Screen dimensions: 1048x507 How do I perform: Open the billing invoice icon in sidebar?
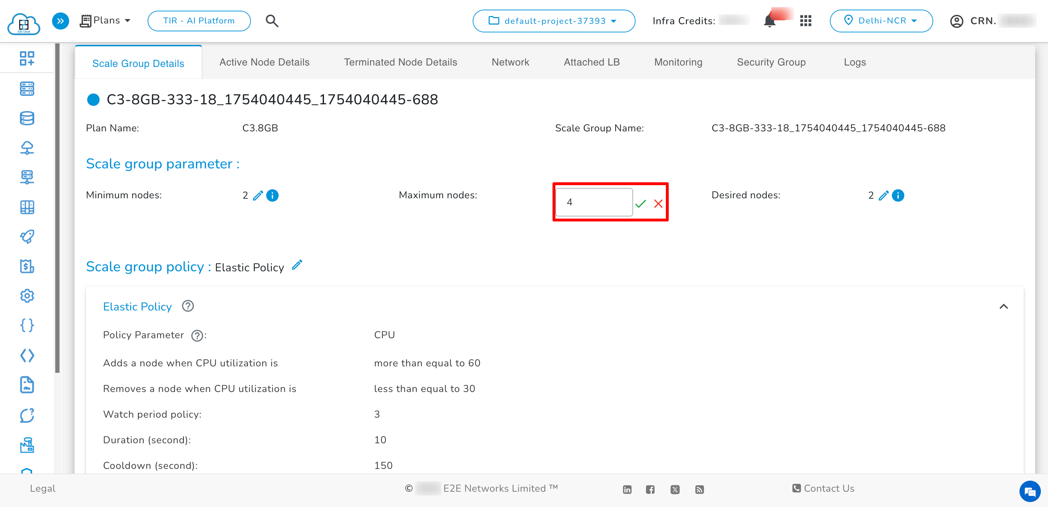(x=27, y=267)
